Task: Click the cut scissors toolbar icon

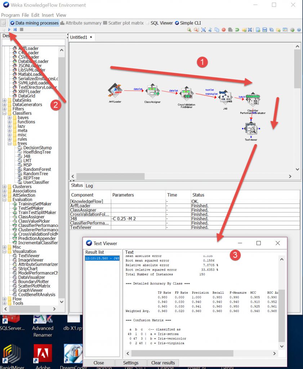Action: click(210, 30)
